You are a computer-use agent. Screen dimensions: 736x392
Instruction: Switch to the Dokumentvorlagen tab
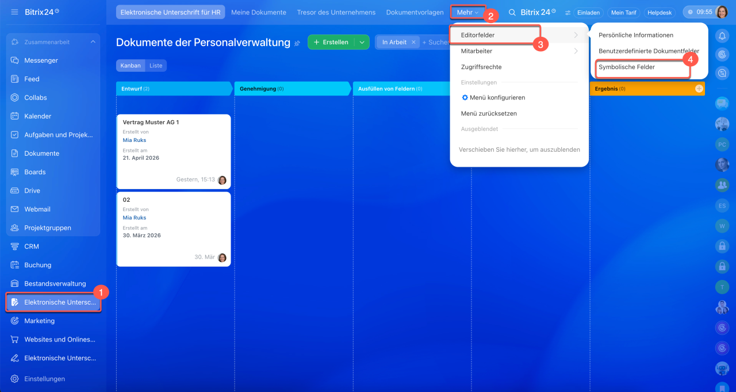pos(415,12)
